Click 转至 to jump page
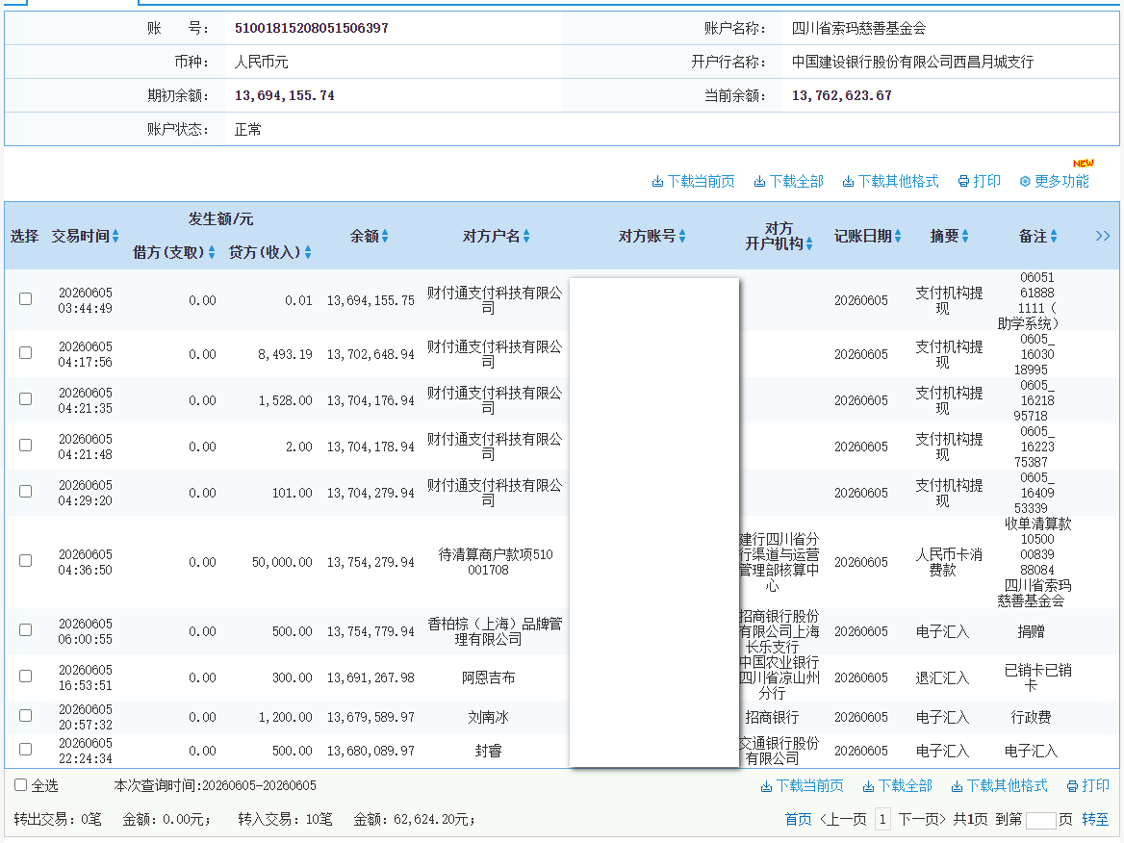 click(1095, 819)
